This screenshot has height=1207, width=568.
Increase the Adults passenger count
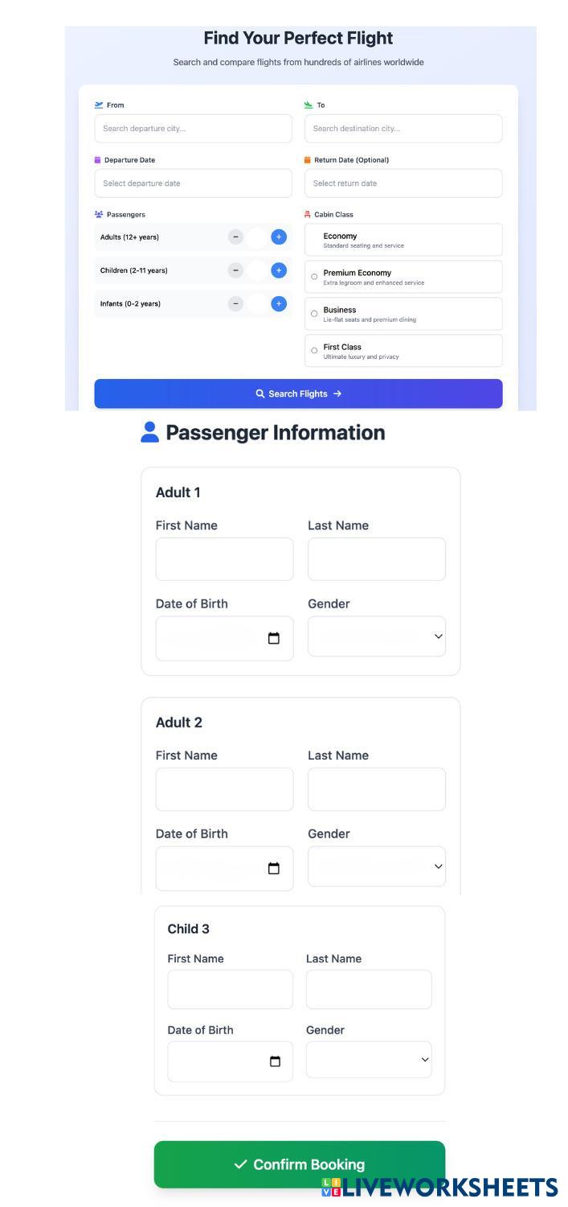[279, 237]
